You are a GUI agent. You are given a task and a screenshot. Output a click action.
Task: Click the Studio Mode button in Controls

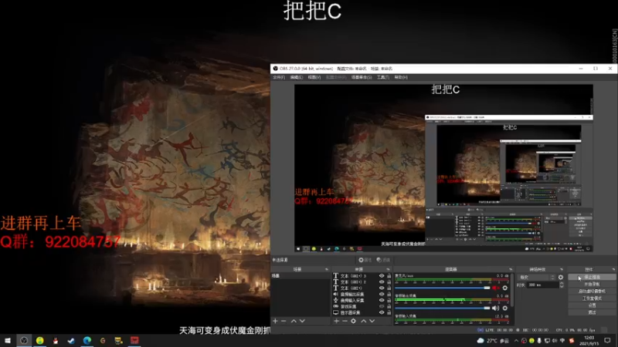[592, 298]
